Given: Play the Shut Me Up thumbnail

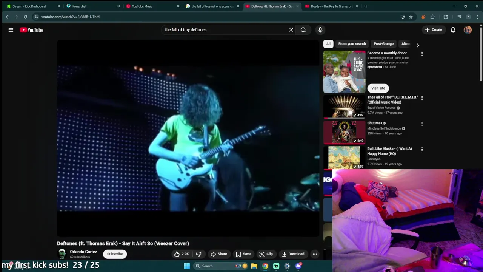Looking at the screenshot, I should pyautogui.click(x=345, y=132).
